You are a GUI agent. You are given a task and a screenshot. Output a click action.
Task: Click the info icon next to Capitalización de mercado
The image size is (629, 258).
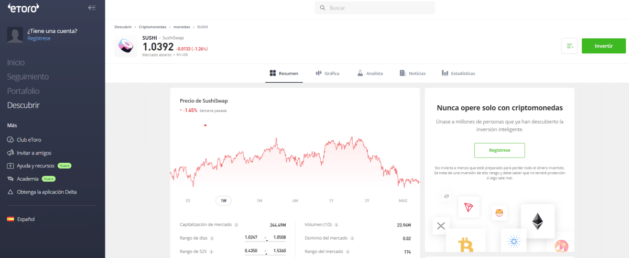[x=236, y=225]
